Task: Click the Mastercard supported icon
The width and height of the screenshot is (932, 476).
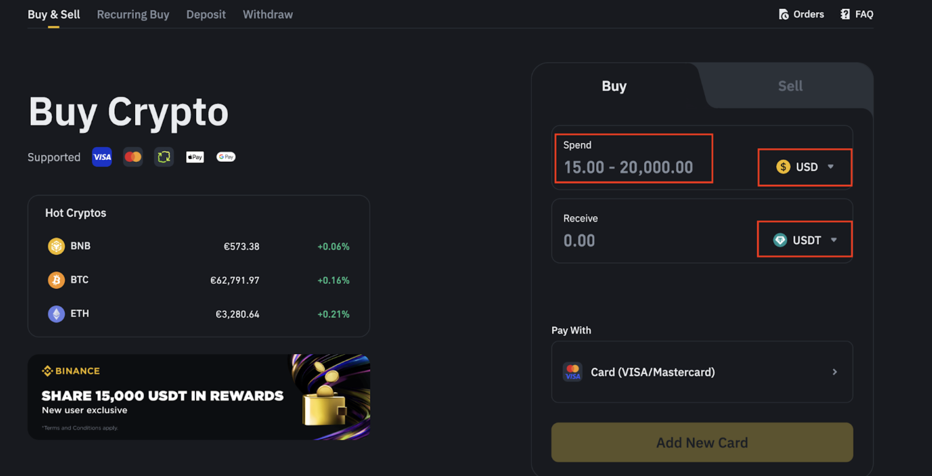Action: tap(133, 157)
